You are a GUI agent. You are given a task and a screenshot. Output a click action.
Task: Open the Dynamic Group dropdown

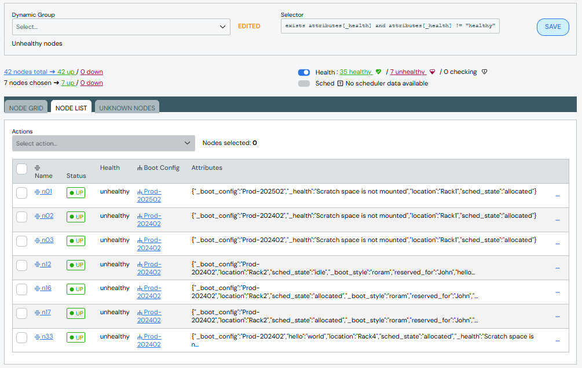[x=121, y=27]
